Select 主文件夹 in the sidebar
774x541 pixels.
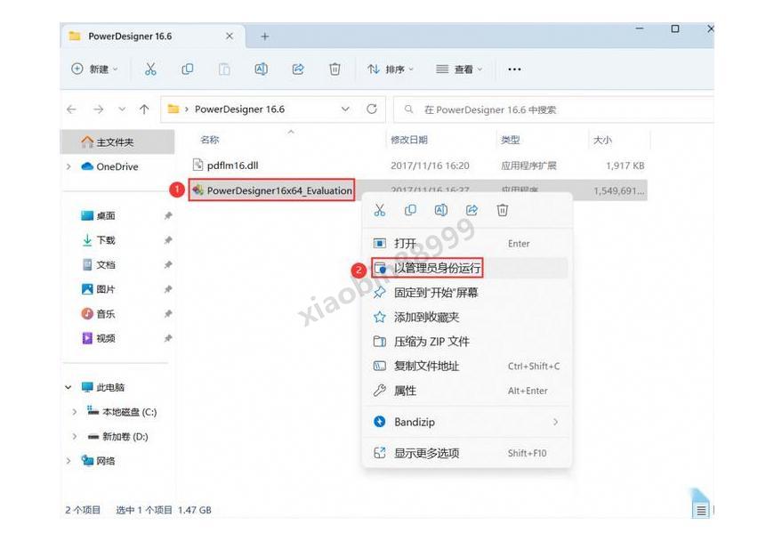(117, 142)
